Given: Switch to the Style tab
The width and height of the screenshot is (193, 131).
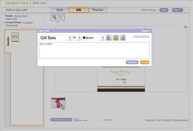Looking at the screenshot, I should pyautogui.click(x=60, y=10).
